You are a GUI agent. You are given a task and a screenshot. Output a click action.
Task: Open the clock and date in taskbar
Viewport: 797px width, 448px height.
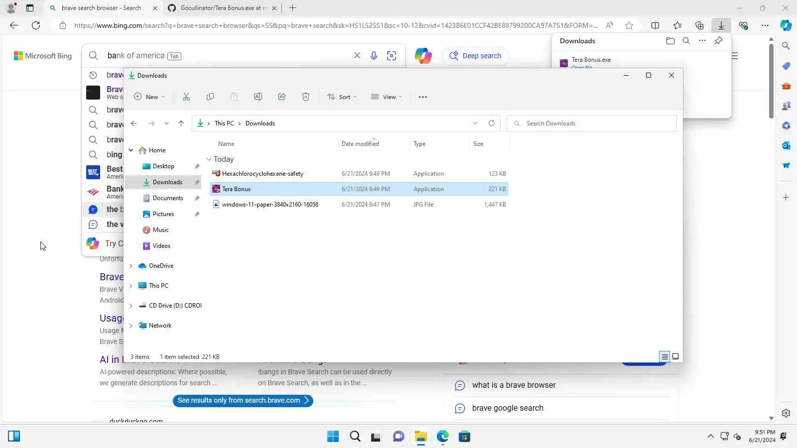[x=762, y=437]
